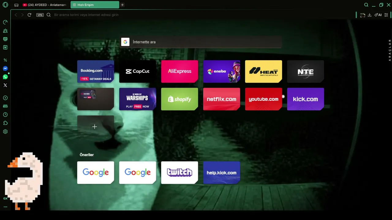Open the GX Cleaner broom icon in sidebar
This screenshot has height=220, width=392.
(x=5, y=31)
